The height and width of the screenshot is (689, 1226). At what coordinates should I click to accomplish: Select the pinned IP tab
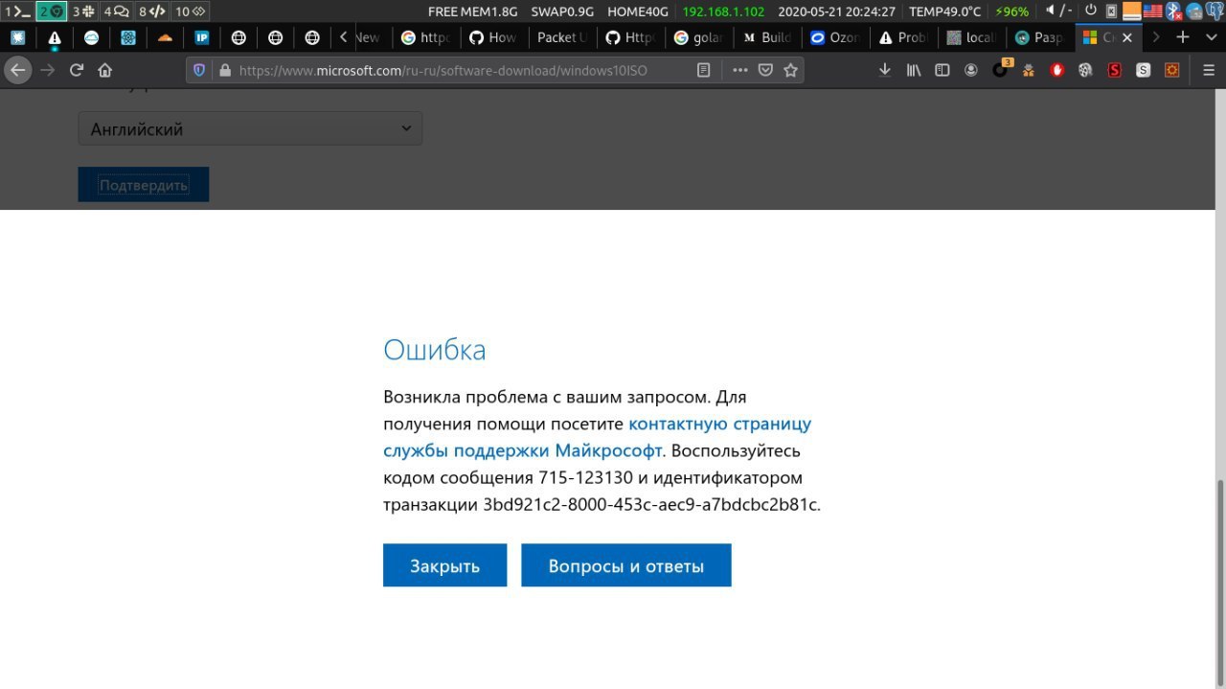pyautogui.click(x=202, y=37)
